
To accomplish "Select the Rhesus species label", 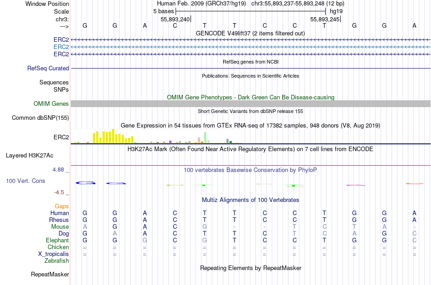I will [59, 220].
